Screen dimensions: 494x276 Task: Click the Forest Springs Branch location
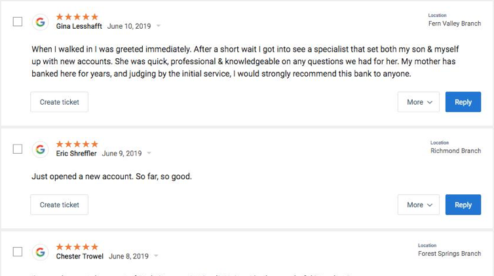[x=449, y=254]
